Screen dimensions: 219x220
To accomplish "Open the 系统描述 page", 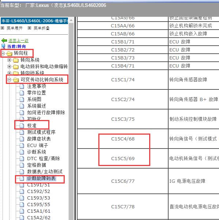I will click(37, 106).
